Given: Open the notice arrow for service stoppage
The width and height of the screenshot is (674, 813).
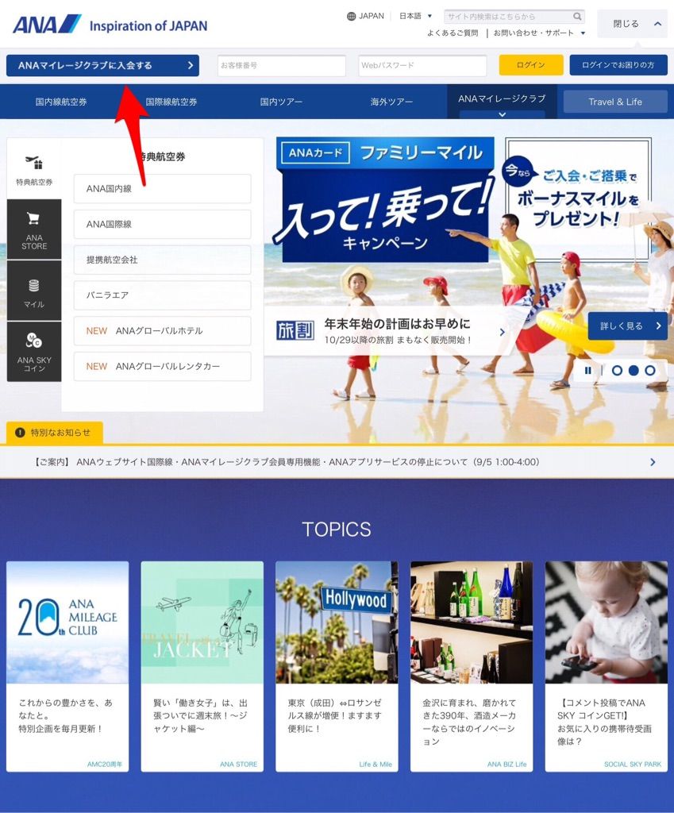Looking at the screenshot, I should pos(653,462).
